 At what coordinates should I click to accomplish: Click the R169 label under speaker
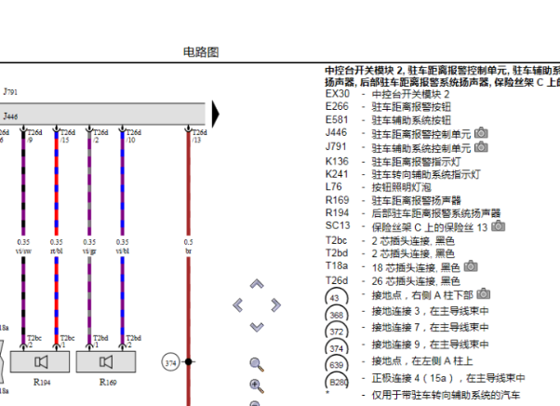pos(108,382)
